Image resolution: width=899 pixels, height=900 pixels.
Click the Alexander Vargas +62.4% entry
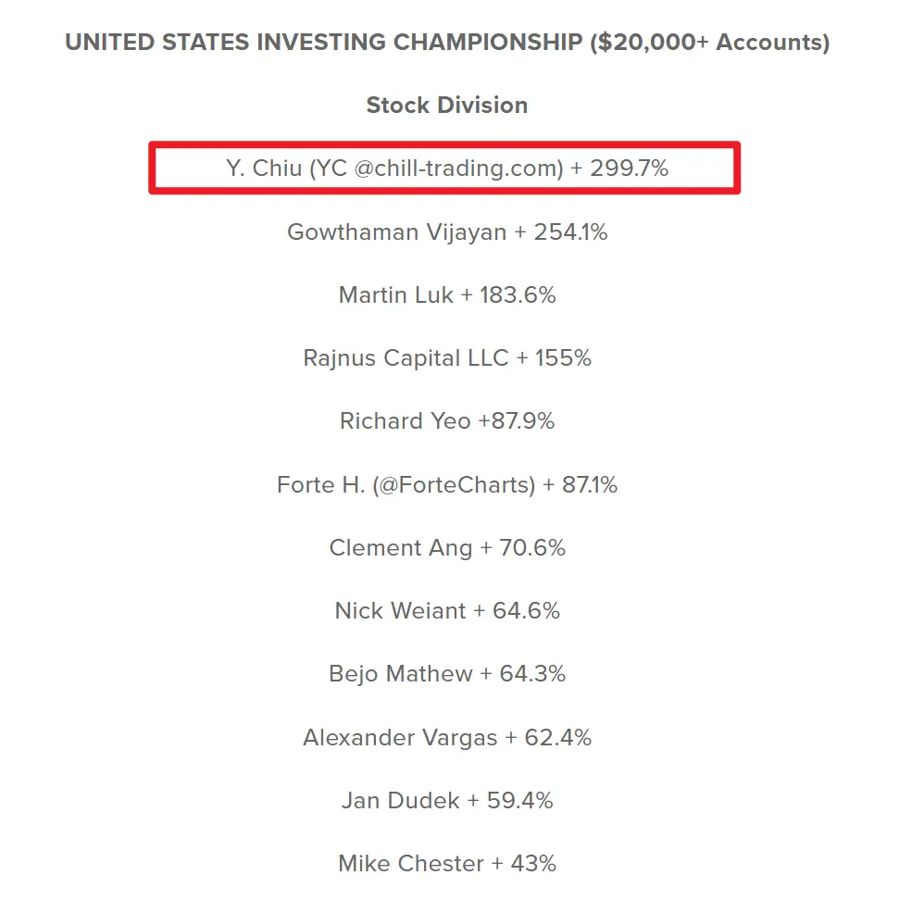point(447,738)
